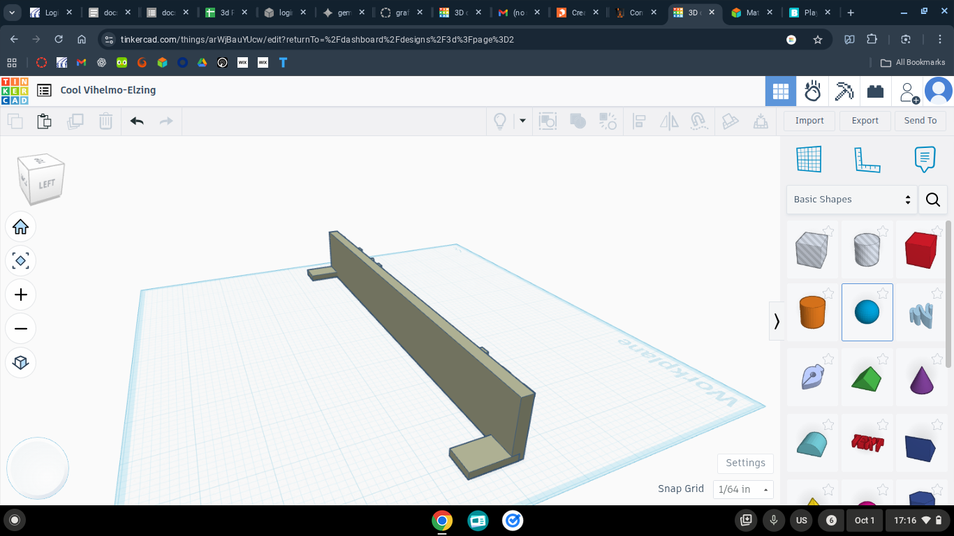Viewport: 954px width, 536px height.
Task: Click the Export button
Action: tap(865, 121)
